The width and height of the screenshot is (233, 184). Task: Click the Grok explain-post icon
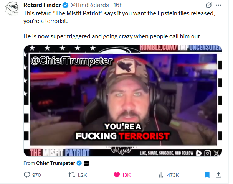pyautogui.click(x=209, y=5)
